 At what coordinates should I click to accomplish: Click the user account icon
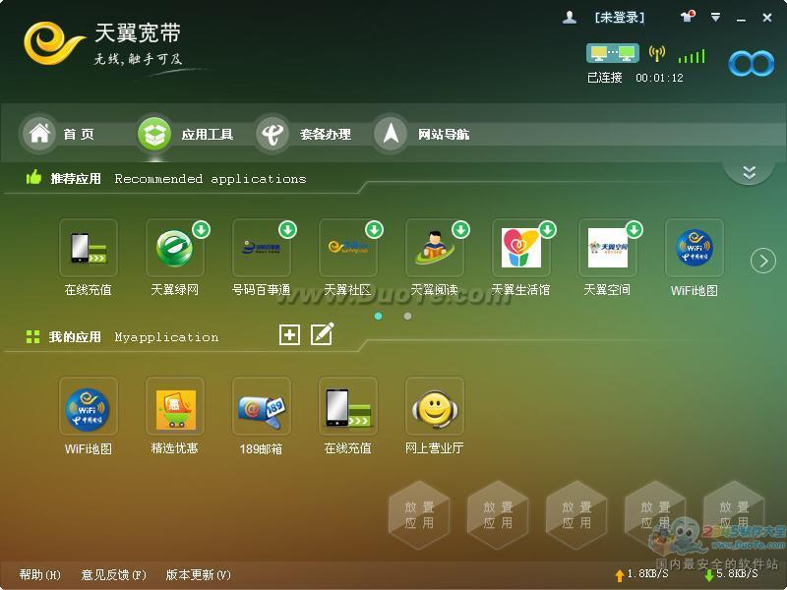tap(570, 18)
